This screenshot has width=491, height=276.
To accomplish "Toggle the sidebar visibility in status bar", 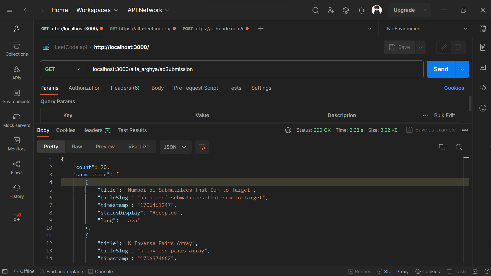I will point(5,271).
